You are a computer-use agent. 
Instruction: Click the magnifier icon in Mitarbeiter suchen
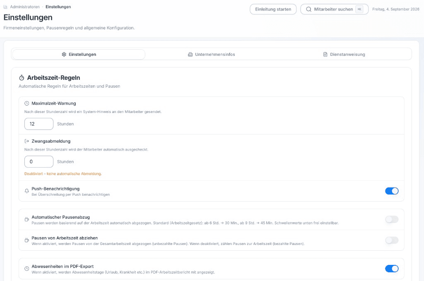coord(308,9)
